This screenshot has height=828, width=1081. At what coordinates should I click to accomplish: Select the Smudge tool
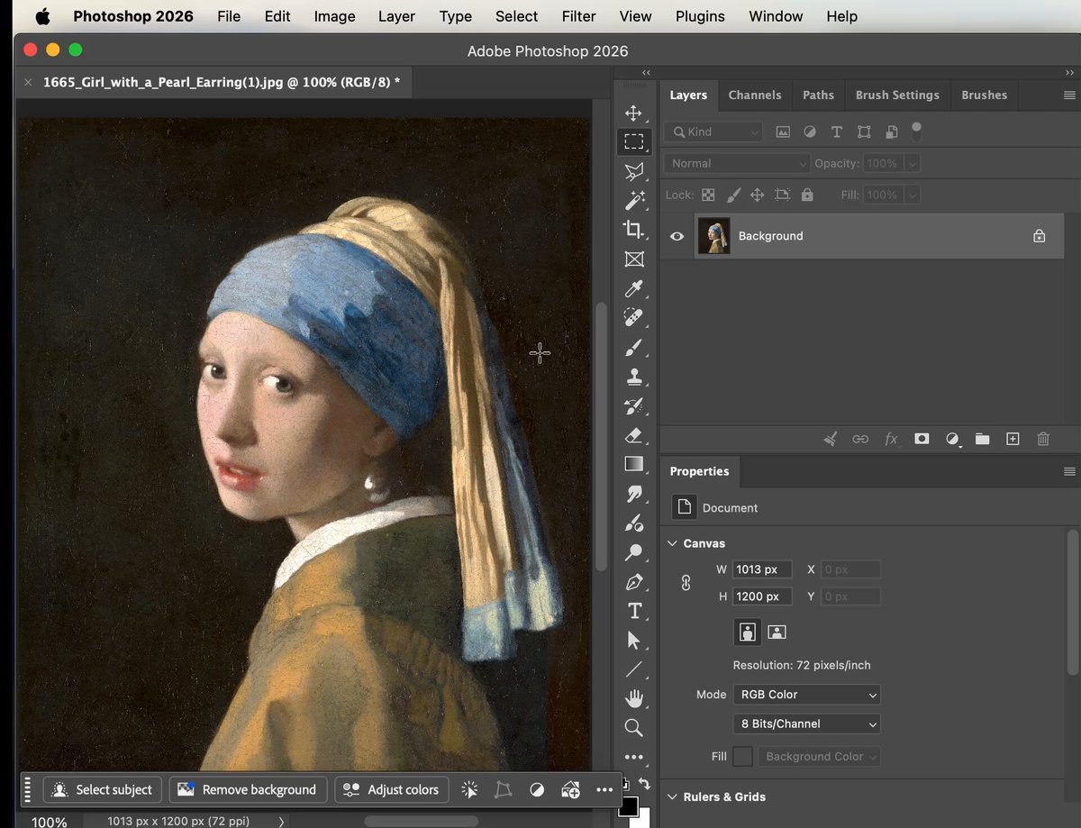coord(634,494)
